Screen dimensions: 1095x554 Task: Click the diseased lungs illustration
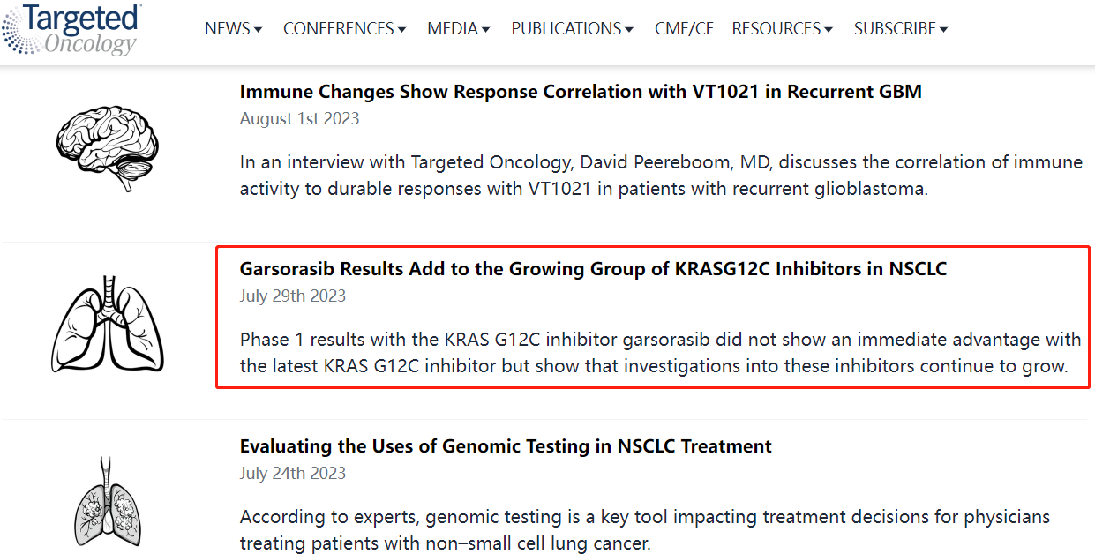(107, 502)
